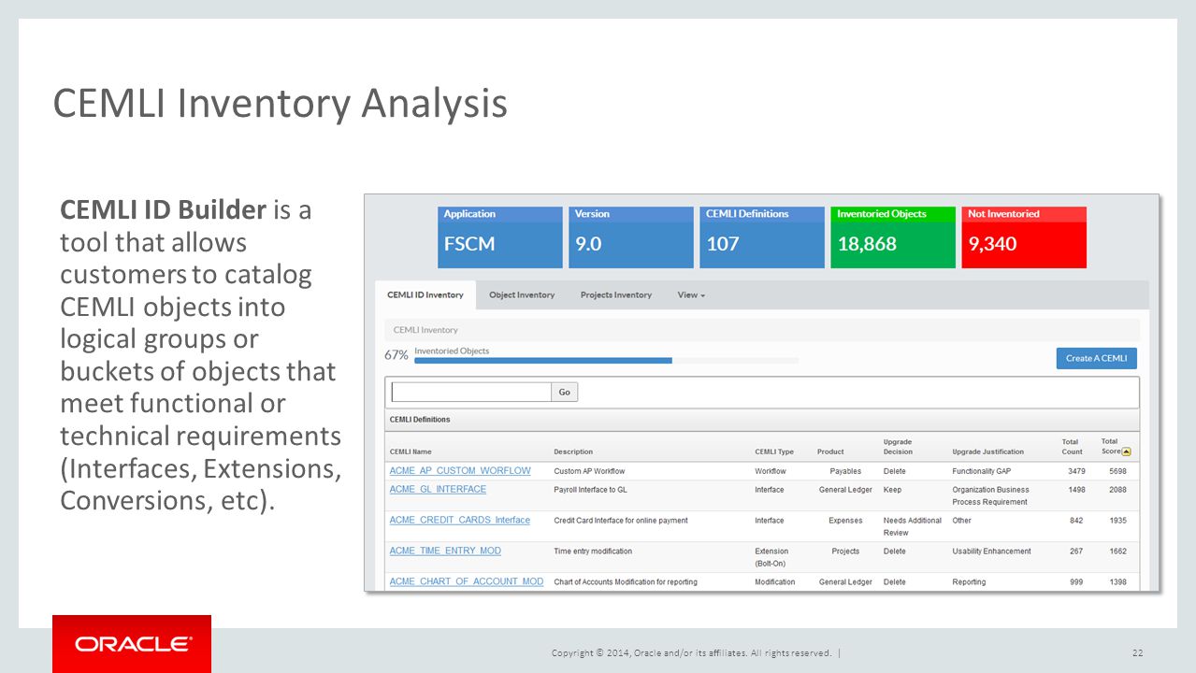Click the Reporting justification cell
The image size is (1196, 673).
(x=969, y=582)
